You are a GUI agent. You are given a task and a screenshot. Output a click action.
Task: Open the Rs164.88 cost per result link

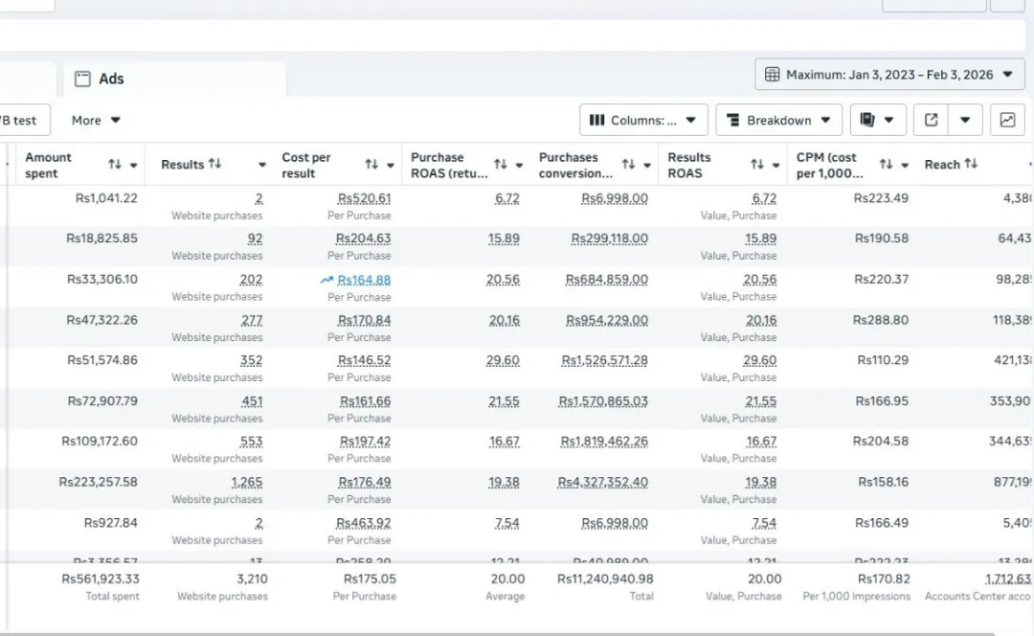pyautogui.click(x=364, y=280)
